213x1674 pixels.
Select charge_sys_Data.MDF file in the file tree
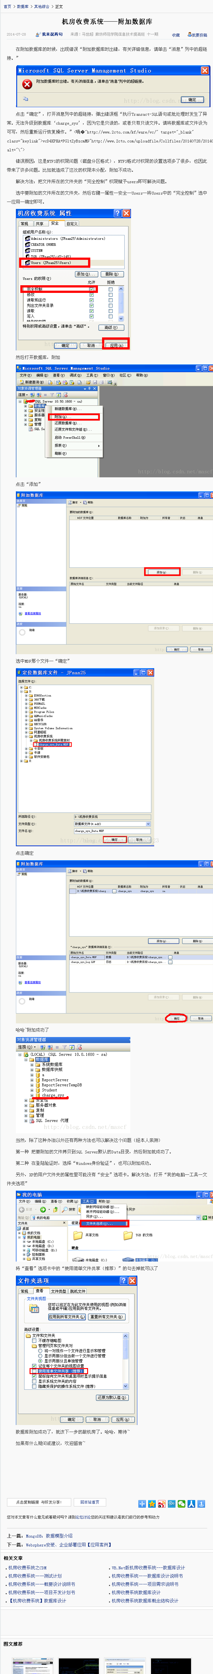pos(54,744)
